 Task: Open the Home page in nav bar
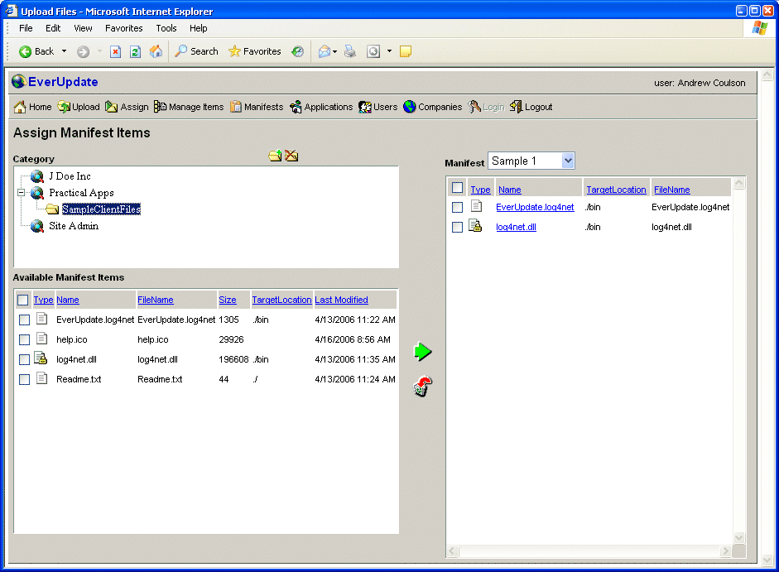click(x=33, y=107)
